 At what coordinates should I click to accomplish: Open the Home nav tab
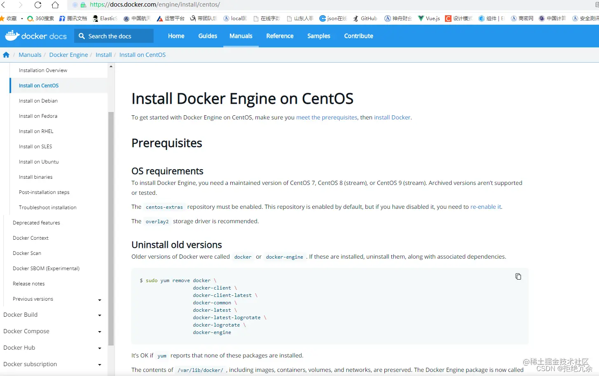point(176,36)
